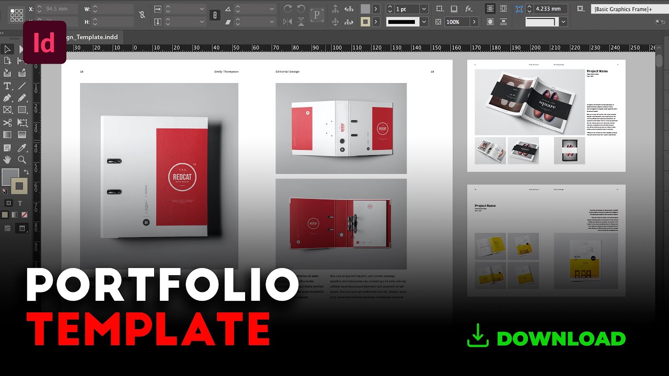Click the control-bar stroke color swatch
The image size is (669, 376).
(365, 22)
